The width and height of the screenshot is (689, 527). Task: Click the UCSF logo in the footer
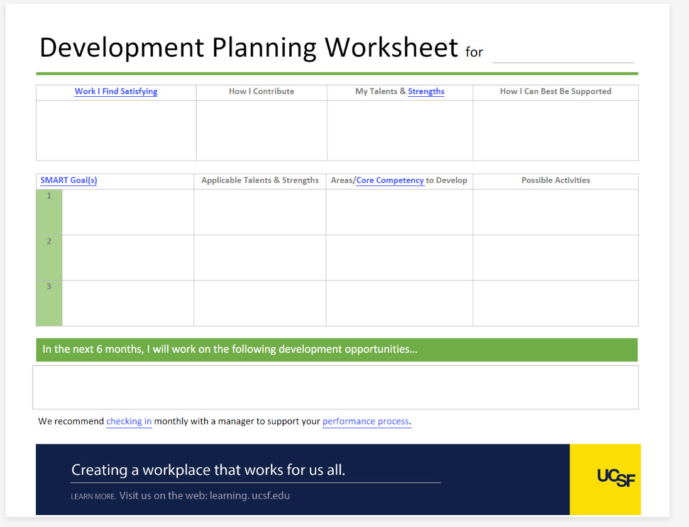click(x=615, y=479)
